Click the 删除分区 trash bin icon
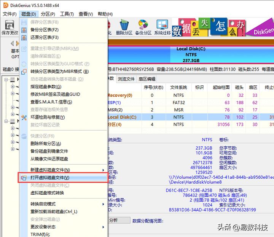 coord(124,25)
